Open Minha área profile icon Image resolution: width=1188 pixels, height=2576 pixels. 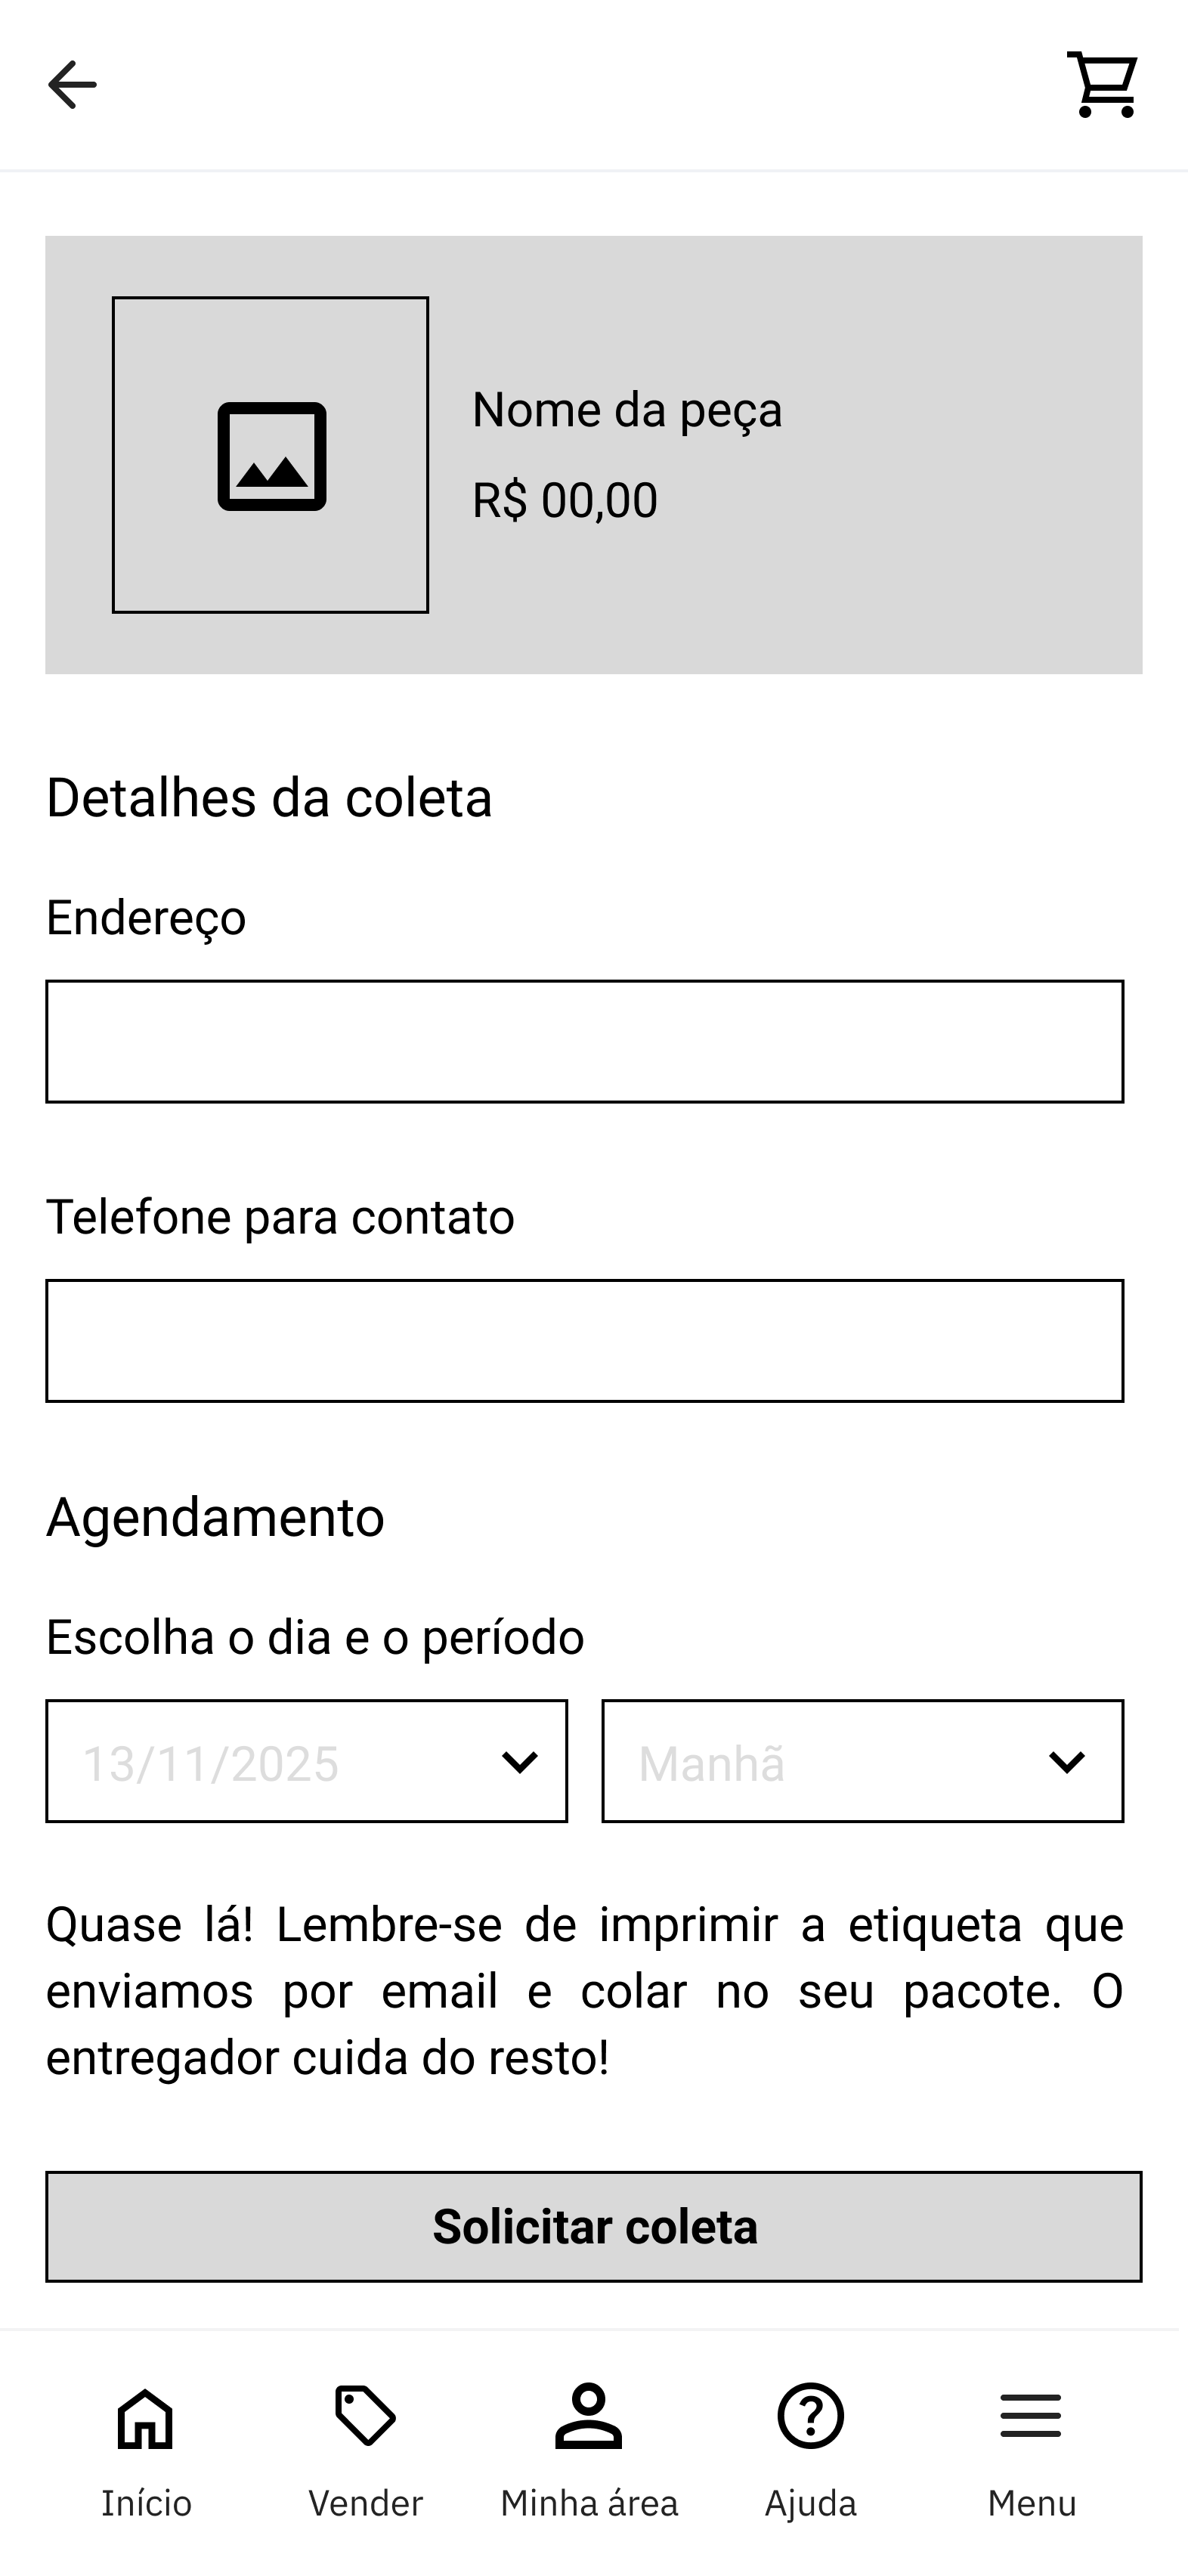588,2416
